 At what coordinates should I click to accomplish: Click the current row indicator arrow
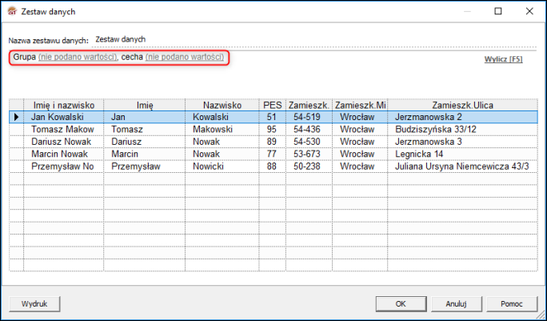pyautogui.click(x=16, y=117)
